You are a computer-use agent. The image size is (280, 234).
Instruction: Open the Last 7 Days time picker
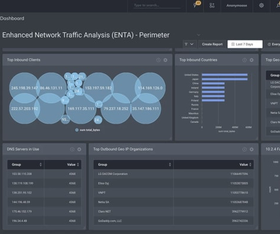245,44
